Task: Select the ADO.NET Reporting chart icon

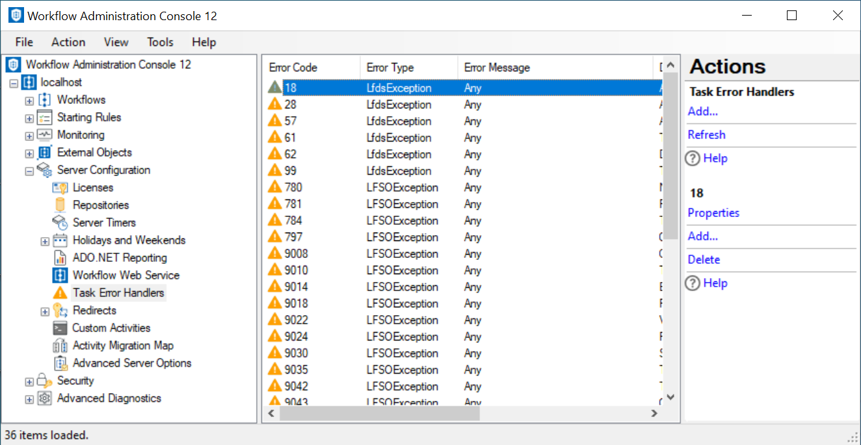Action: coord(60,258)
